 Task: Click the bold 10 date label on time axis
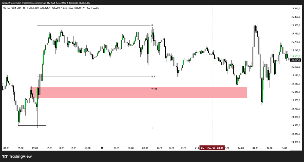click(x=102, y=148)
